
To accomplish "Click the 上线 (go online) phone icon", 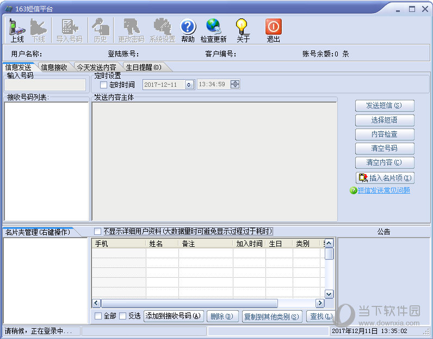I will (16, 30).
